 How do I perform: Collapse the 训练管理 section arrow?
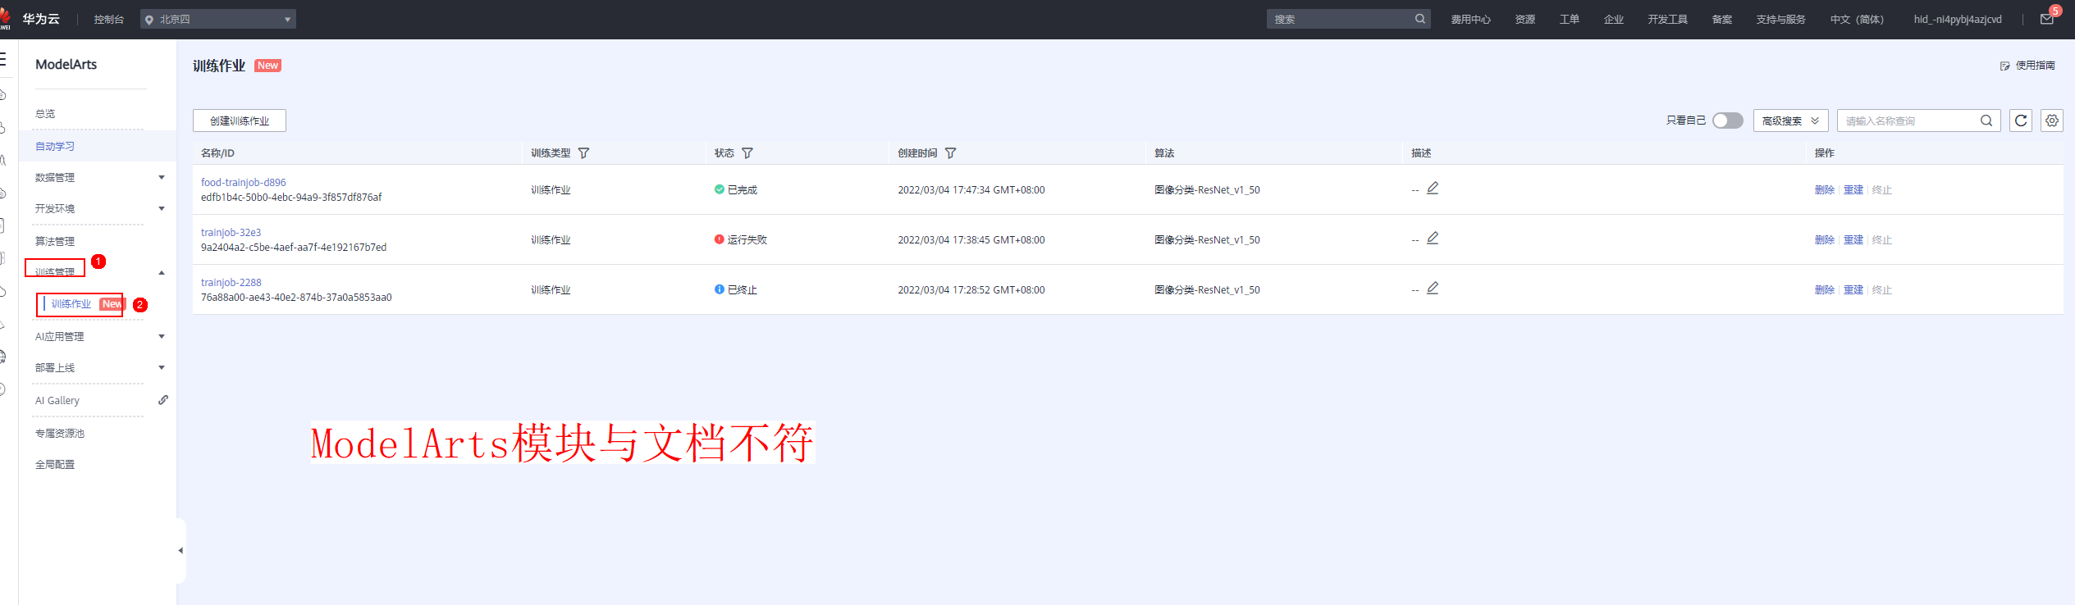(162, 272)
